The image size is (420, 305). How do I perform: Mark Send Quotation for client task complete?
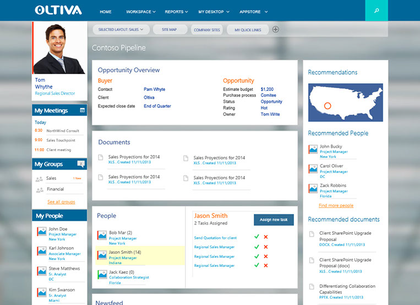(x=257, y=237)
